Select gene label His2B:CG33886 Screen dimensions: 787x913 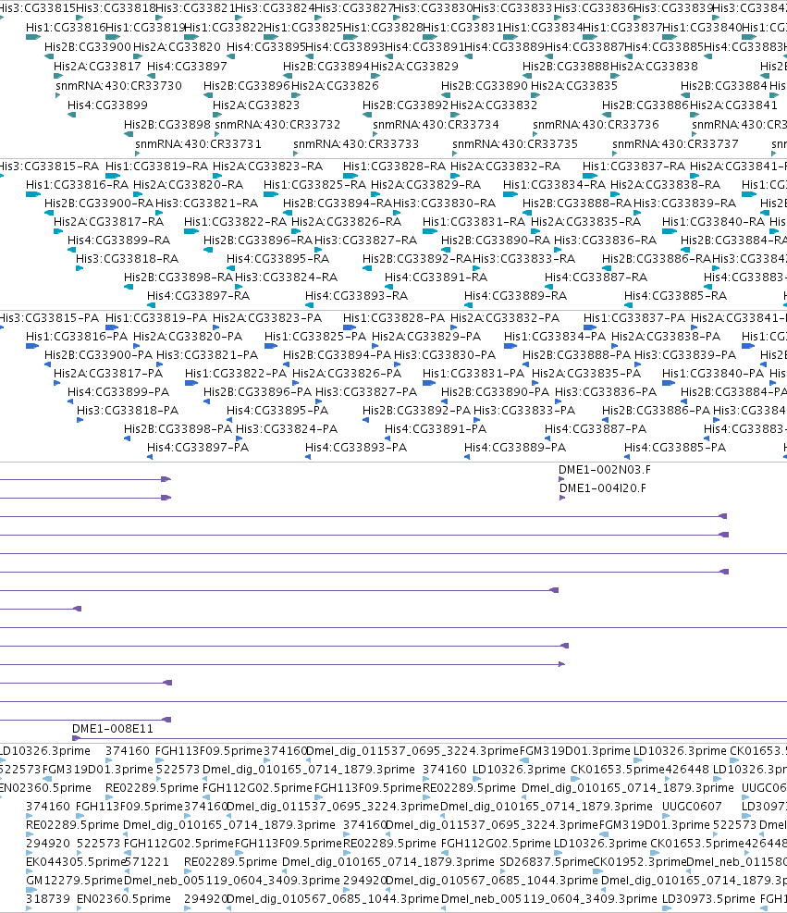coord(645,105)
